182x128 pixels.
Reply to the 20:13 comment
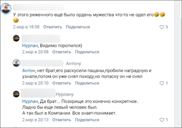62,120
